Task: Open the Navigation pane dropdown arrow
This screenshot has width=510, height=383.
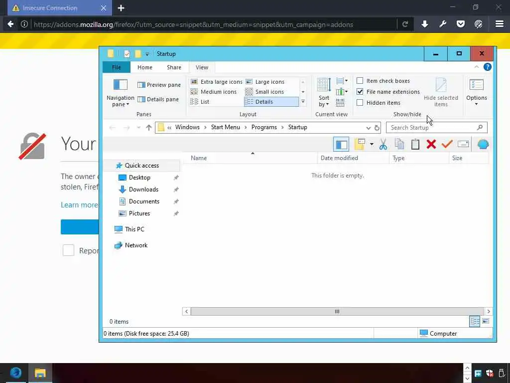Action: tap(127, 105)
